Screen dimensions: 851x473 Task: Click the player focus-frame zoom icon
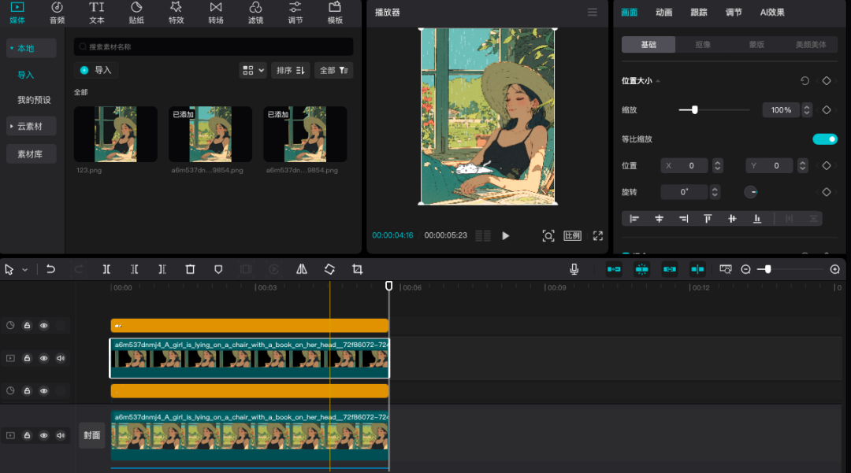pyautogui.click(x=548, y=235)
